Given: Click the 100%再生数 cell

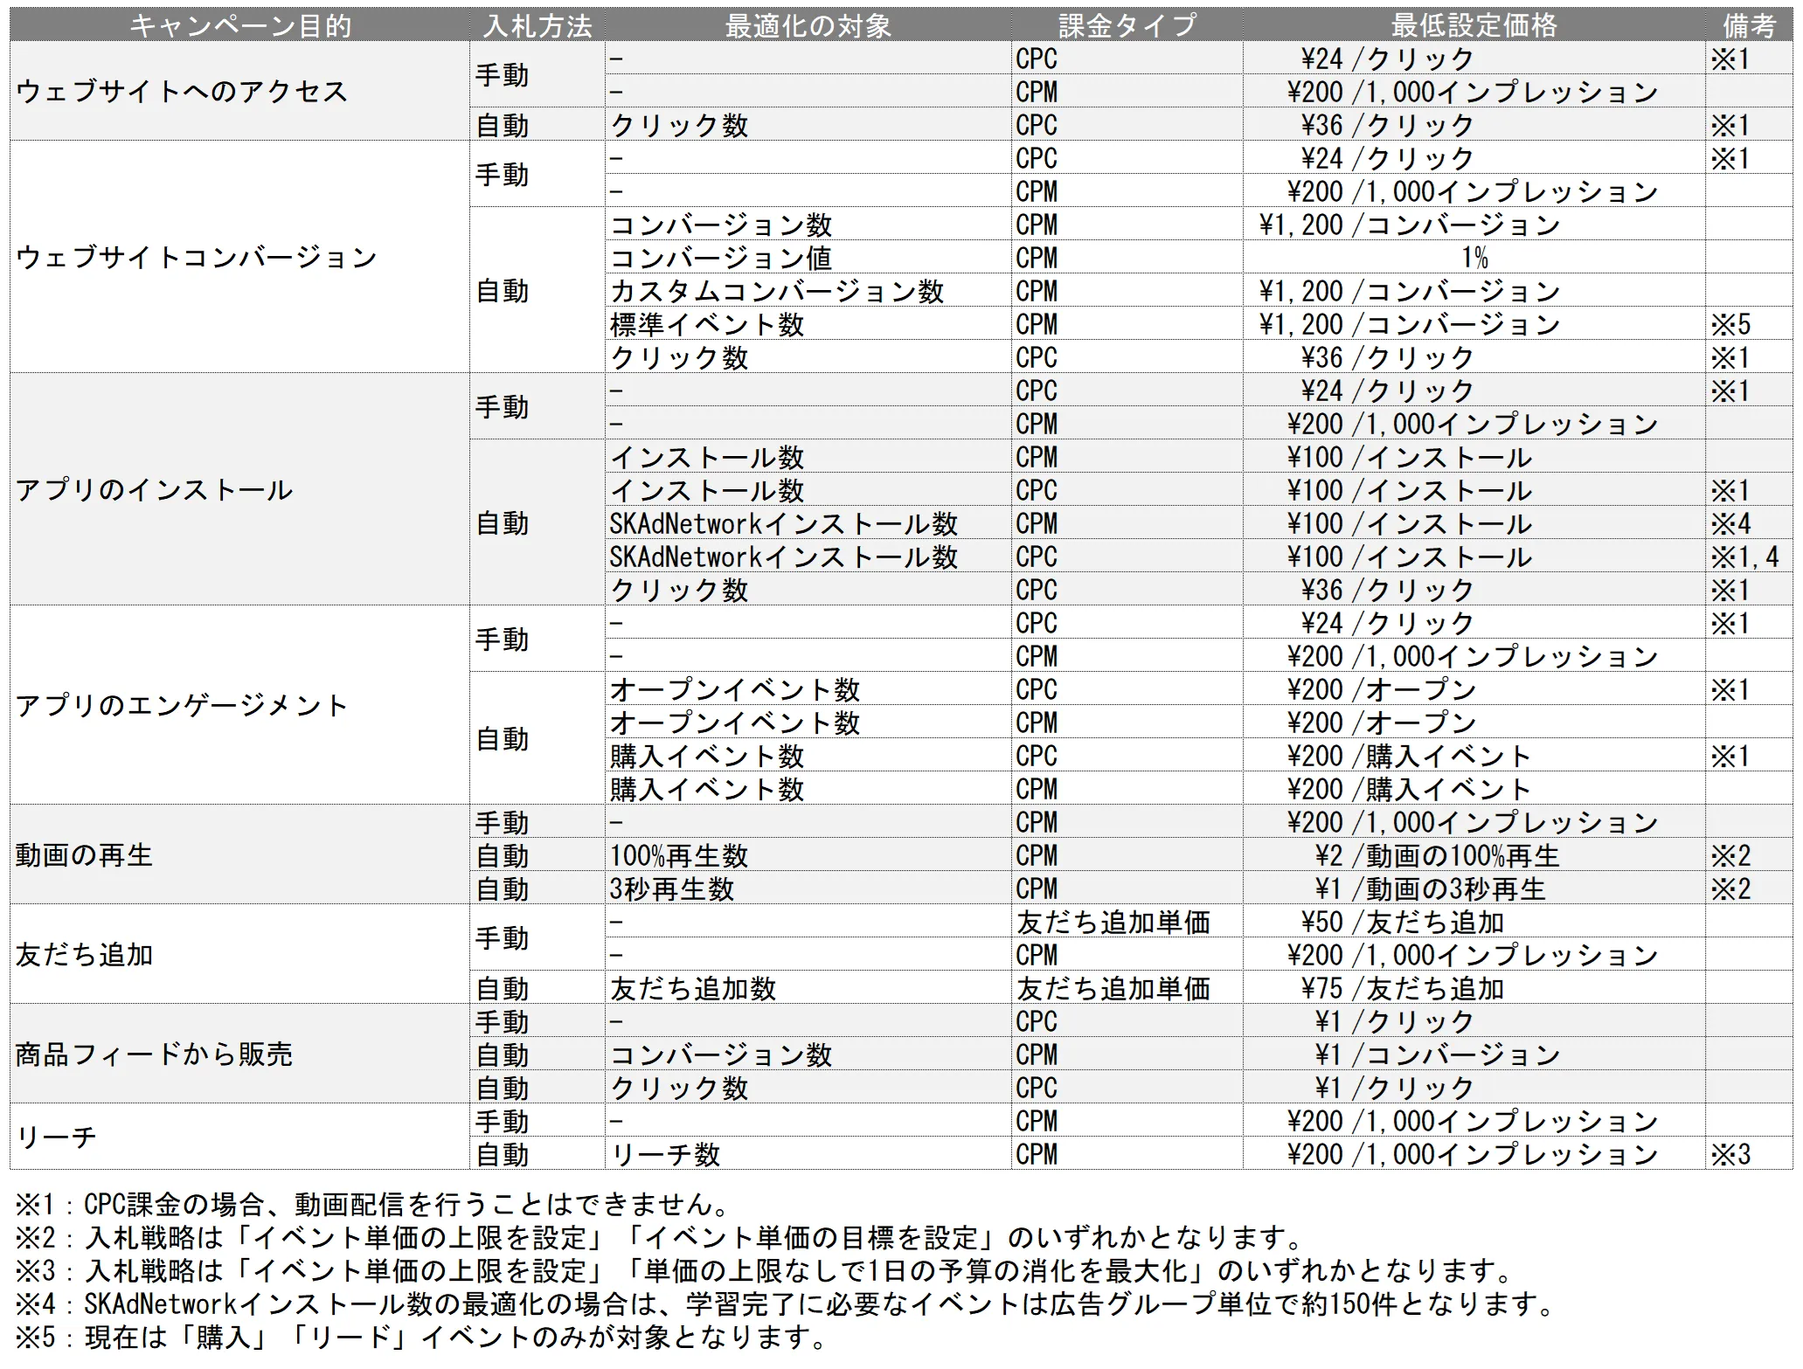Looking at the screenshot, I should coord(679,856).
